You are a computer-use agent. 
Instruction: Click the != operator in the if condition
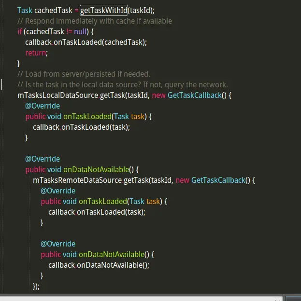(69, 32)
